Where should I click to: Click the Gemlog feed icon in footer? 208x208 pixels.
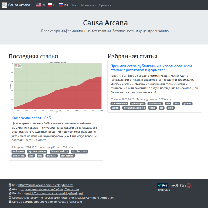[x=10, y=193]
